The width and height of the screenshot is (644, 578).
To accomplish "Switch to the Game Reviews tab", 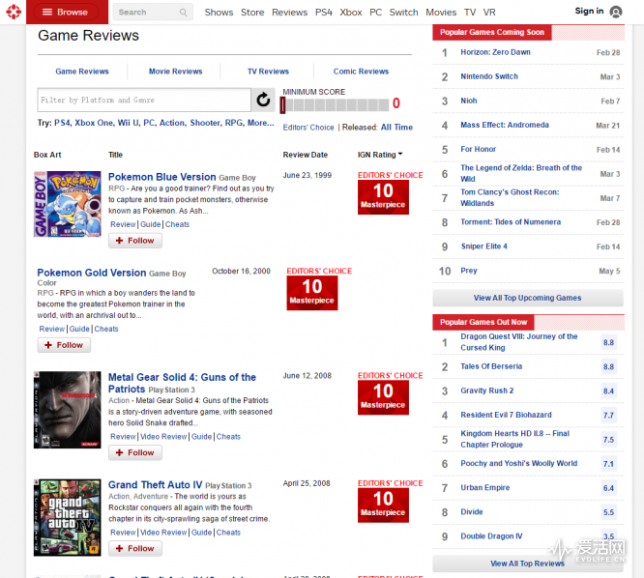I will pos(82,72).
